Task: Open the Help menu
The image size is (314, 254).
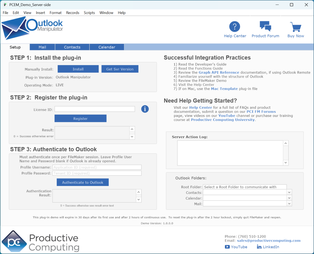Action: [122, 13]
